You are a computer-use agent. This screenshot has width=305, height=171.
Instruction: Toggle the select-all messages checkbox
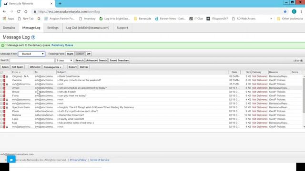1,72
